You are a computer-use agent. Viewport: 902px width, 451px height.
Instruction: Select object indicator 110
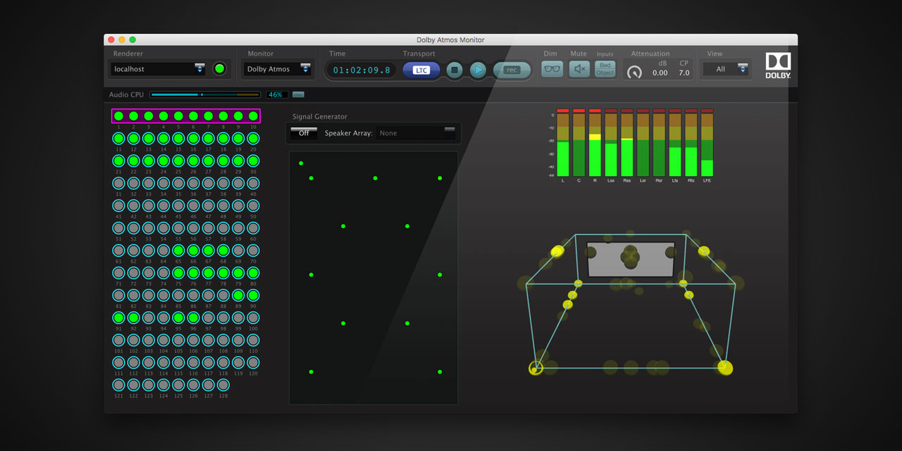coord(253,340)
